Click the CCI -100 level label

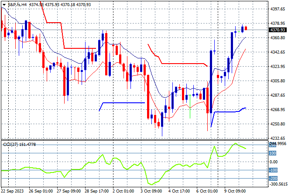click(273, 170)
